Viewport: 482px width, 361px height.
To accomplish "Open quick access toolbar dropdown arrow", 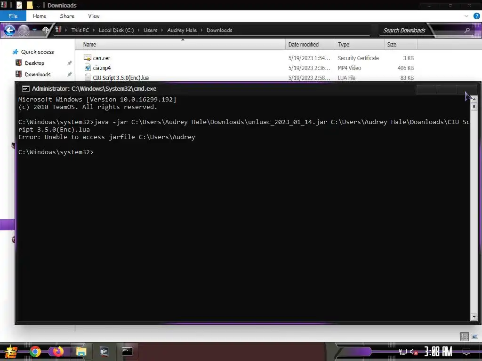I will pyautogui.click(x=38, y=6).
